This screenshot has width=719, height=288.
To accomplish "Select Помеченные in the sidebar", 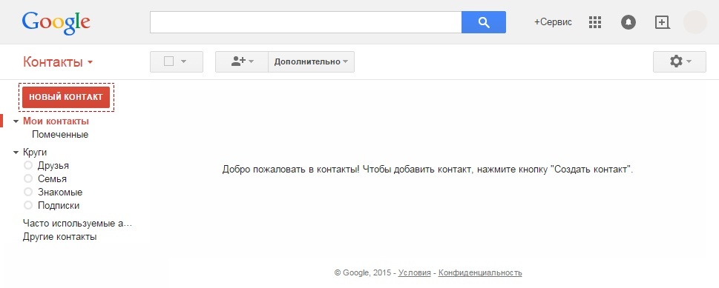I will tap(60, 135).
